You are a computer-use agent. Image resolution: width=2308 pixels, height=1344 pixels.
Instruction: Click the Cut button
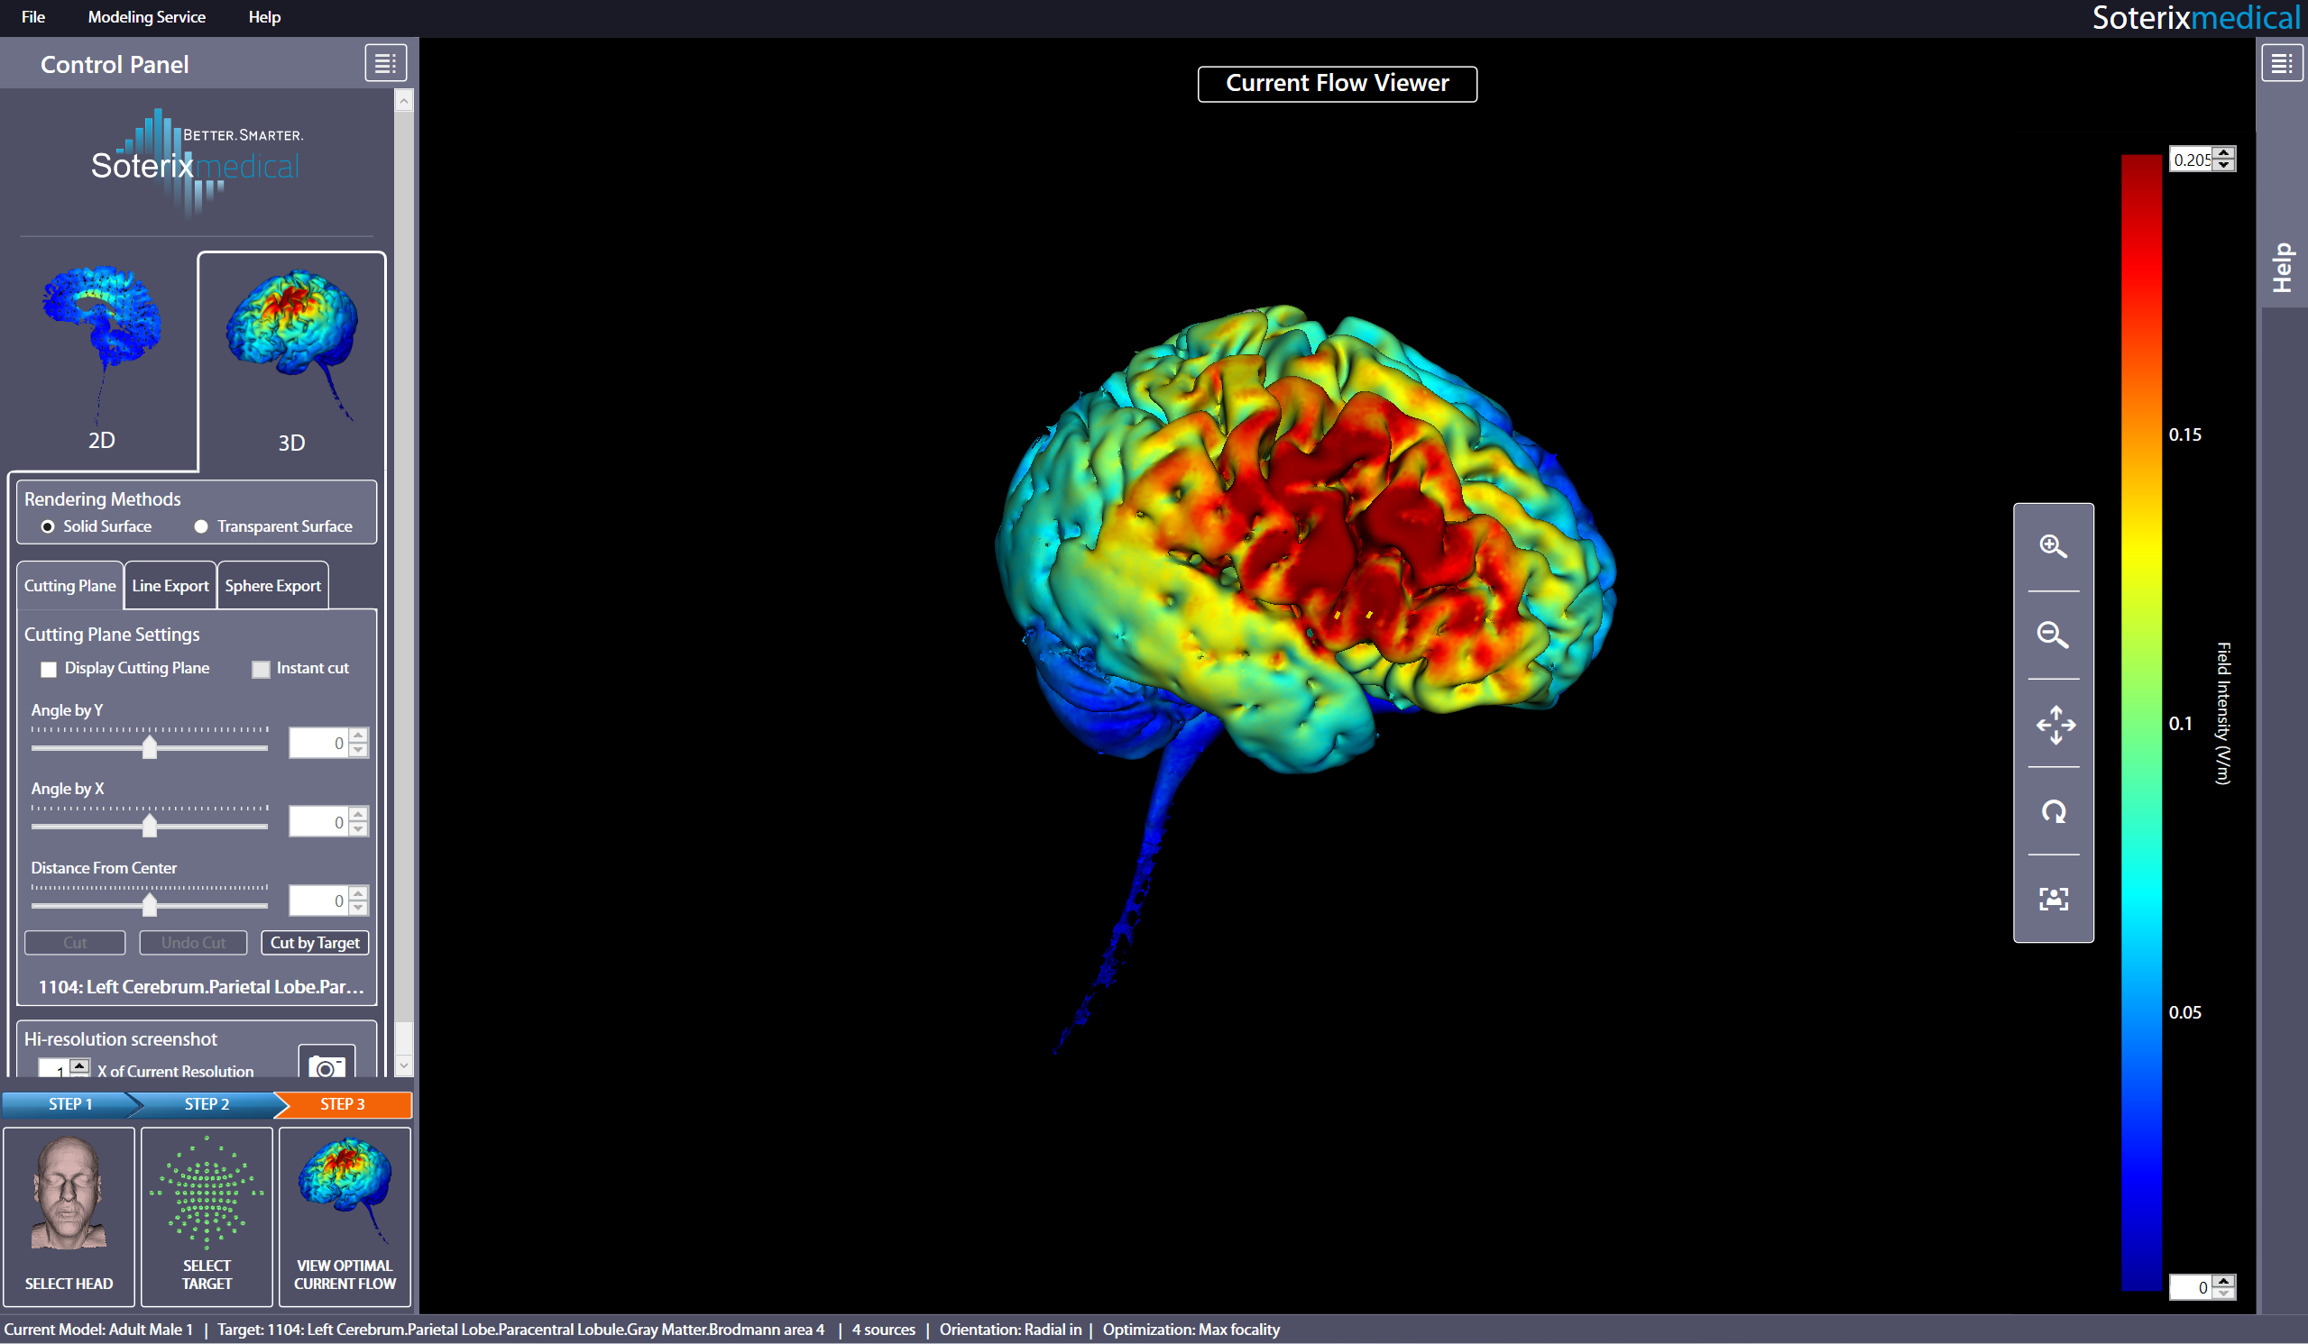pos(75,943)
